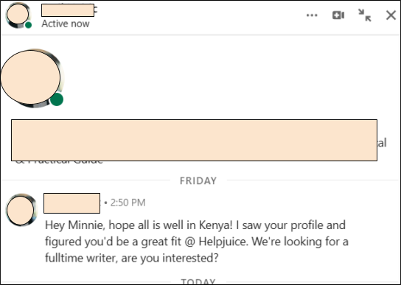Image resolution: width=401 pixels, height=285 pixels.
Task: Open the profile headline block under the avatar
Action: point(194,141)
